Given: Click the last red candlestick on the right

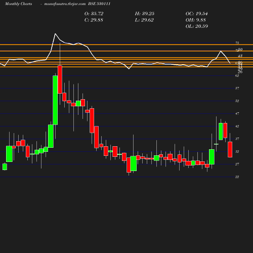Looking at the screenshot, I should click(x=230, y=150).
